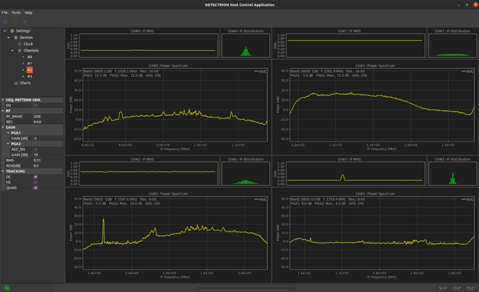Click the yellow stop square toolbar icon
Screen dimensions: 479x292
tap(25, 22)
